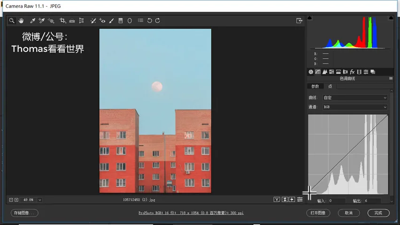Select the Radial Filter tool

pyautogui.click(x=130, y=21)
